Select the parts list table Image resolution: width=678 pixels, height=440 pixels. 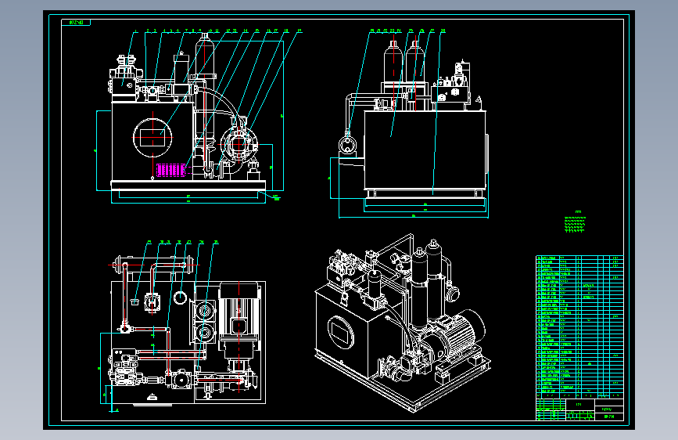pyautogui.click(x=579, y=326)
